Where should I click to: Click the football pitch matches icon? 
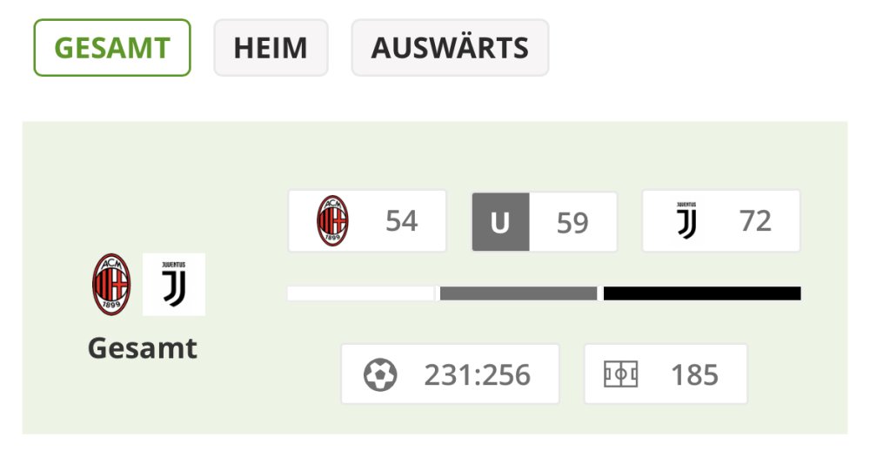coord(620,374)
